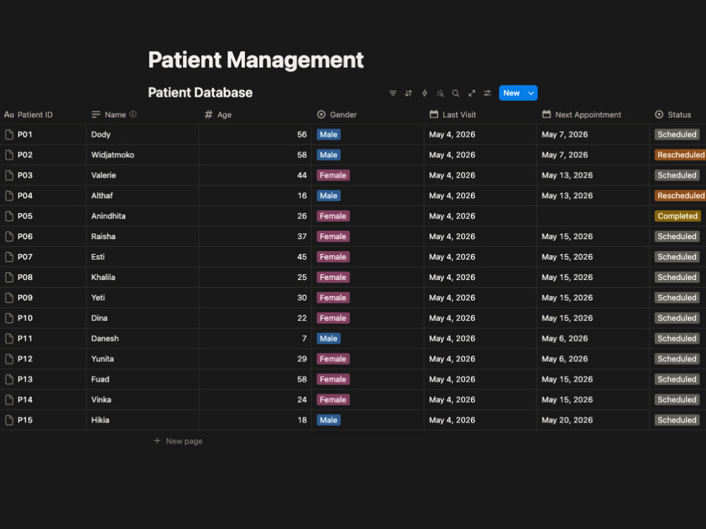The width and height of the screenshot is (706, 529).
Task: Click the name cell Hikia
Action: click(143, 420)
